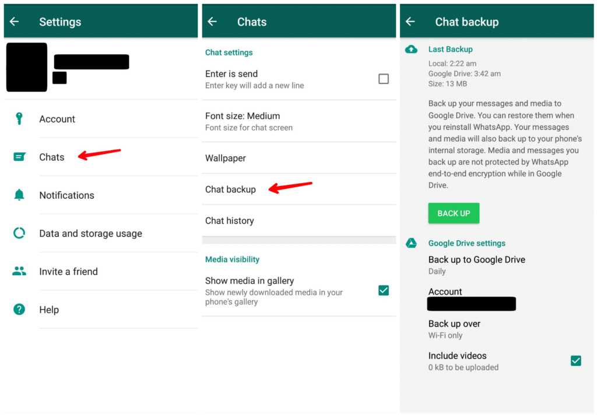Tap the redacted profile name in Settings

pos(92,62)
